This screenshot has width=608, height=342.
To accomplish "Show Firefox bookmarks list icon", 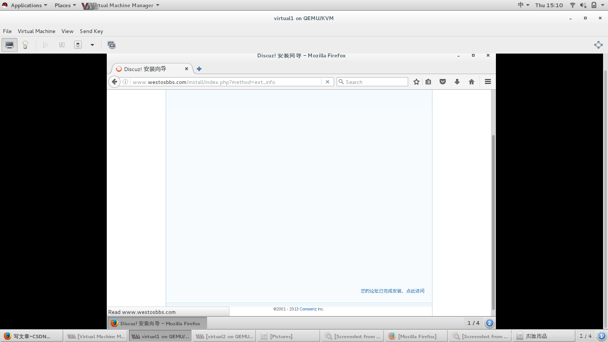I will [428, 82].
